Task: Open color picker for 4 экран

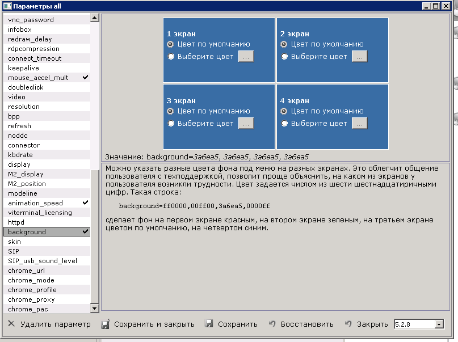Action: pyautogui.click(x=359, y=124)
